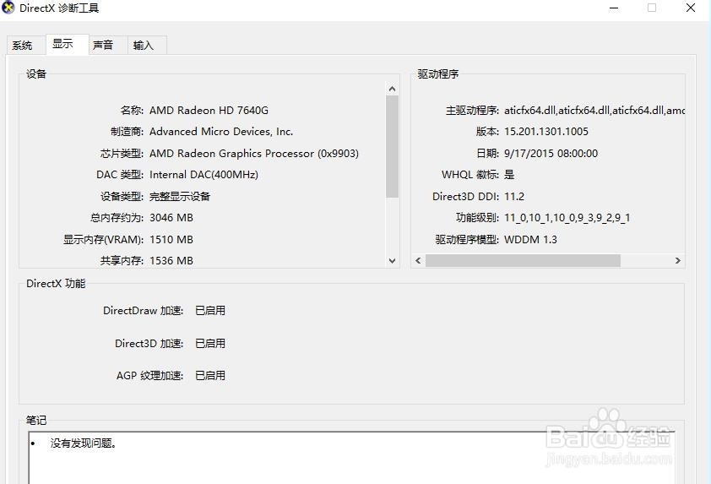The width and height of the screenshot is (711, 484).
Task: Click the Direct3D DDI value 11.2
Action: [x=514, y=197]
